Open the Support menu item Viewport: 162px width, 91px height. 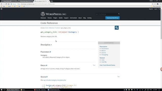66,18
